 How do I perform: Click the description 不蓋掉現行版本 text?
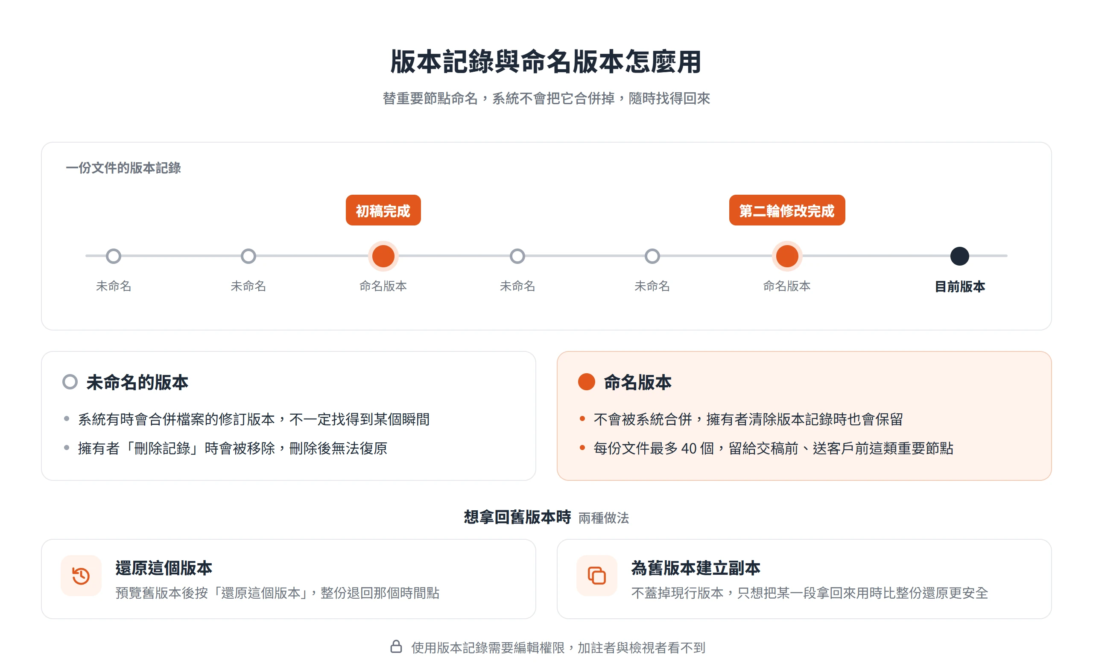pyautogui.click(x=810, y=593)
